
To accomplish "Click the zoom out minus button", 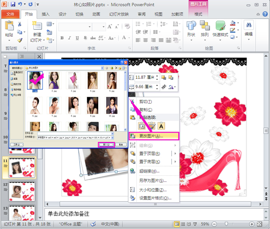I will pyautogui.click(x=214, y=224).
